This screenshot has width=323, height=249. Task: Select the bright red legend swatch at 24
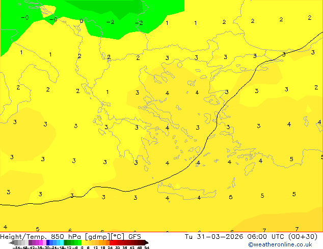(111, 242)
